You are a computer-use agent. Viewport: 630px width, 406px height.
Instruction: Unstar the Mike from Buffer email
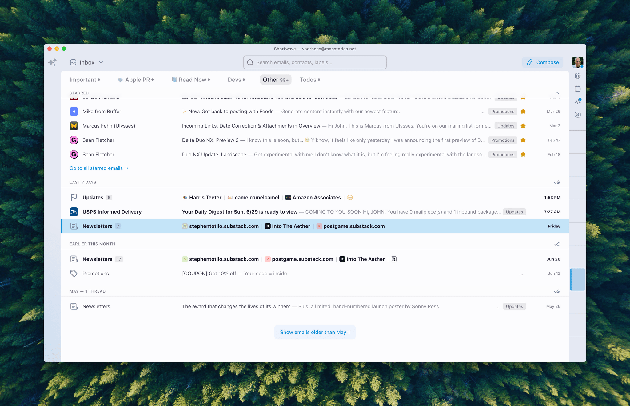tap(523, 112)
